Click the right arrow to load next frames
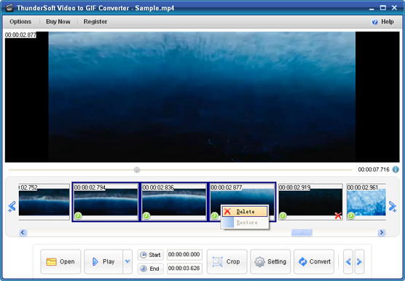 393,207
